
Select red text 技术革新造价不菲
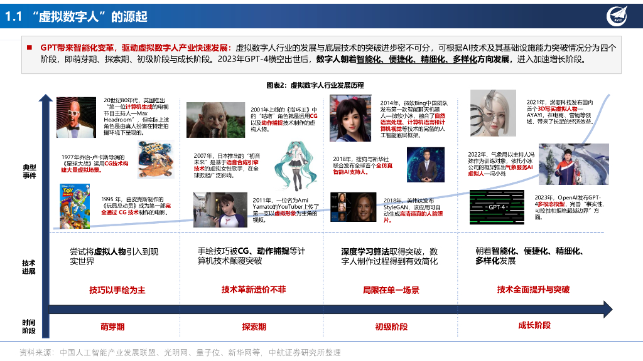click(254, 290)
